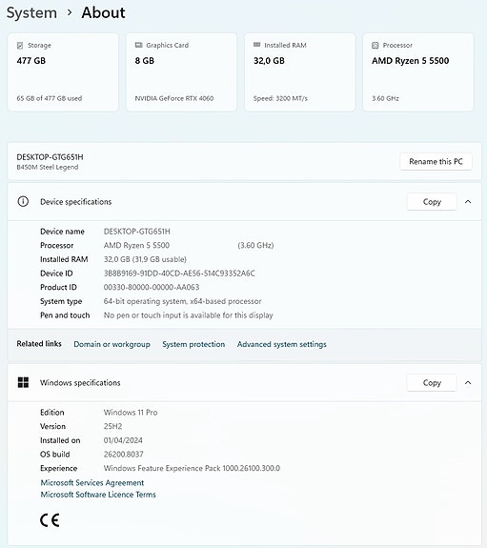Copy the device specifications

tap(432, 202)
